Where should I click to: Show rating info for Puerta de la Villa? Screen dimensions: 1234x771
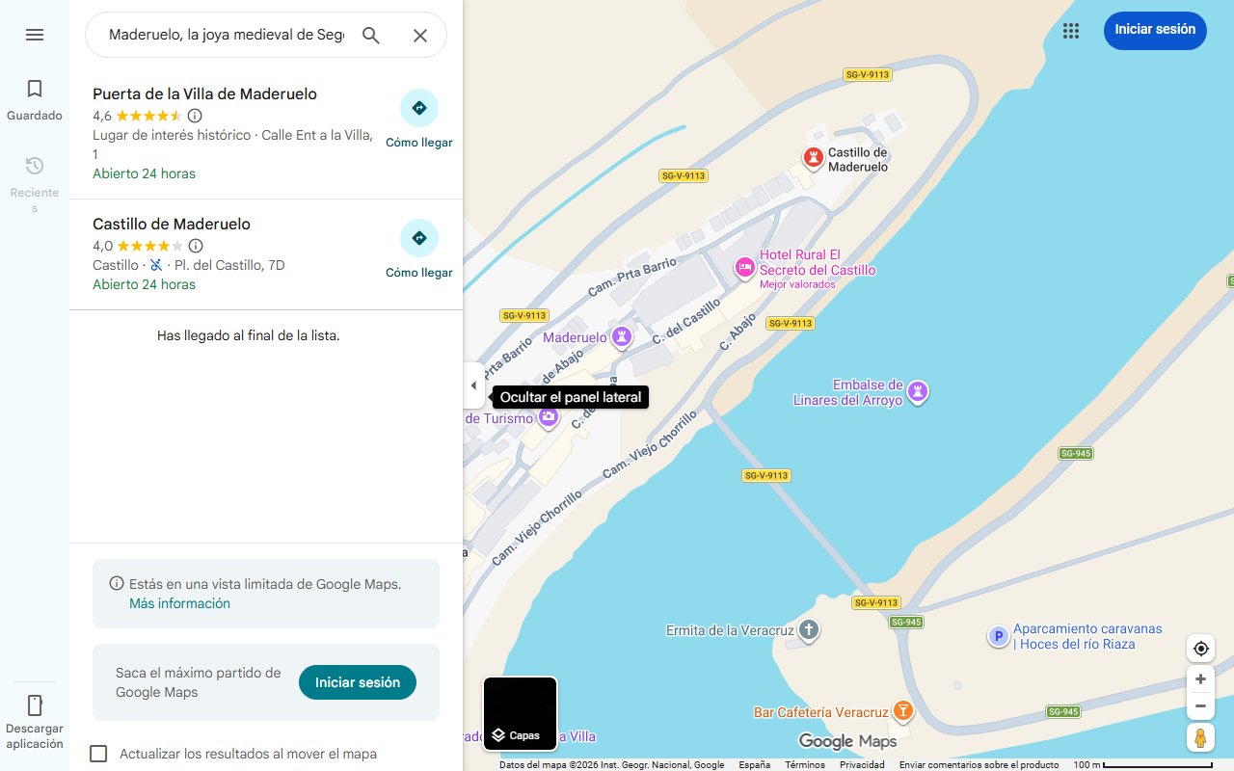pyautogui.click(x=195, y=116)
